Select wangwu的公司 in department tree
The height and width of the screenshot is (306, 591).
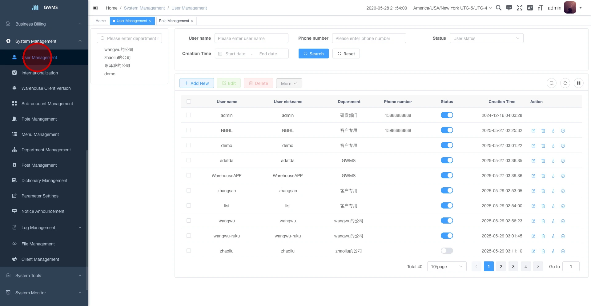click(x=119, y=50)
